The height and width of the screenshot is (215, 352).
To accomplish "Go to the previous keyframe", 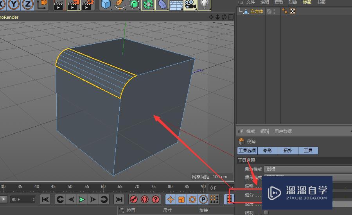I will pos(60,199).
